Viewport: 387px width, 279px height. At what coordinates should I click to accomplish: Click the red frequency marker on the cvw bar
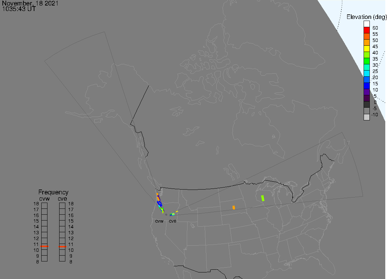click(44, 246)
